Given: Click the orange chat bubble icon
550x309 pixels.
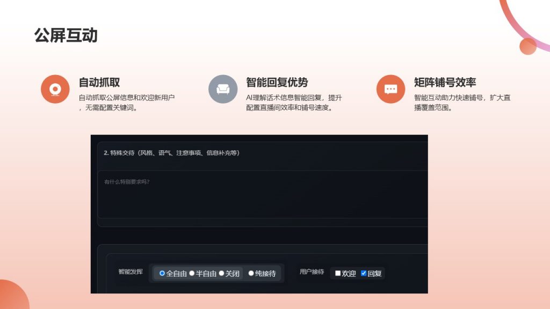Looking at the screenshot, I should coord(390,89).
